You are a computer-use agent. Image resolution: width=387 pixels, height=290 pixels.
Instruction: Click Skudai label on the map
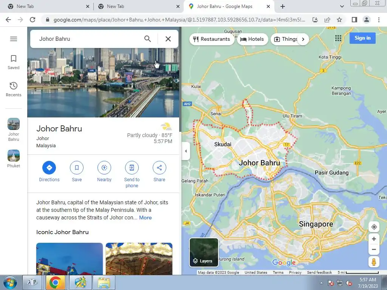pyautogui.click(x=223, y=144)
